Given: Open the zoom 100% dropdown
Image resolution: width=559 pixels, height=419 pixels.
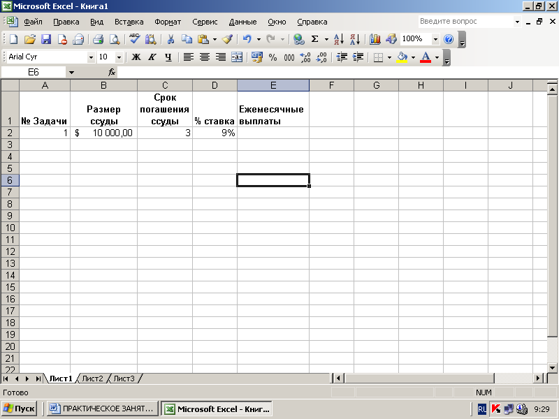Looking at the screenshot, I should (435, 39).
